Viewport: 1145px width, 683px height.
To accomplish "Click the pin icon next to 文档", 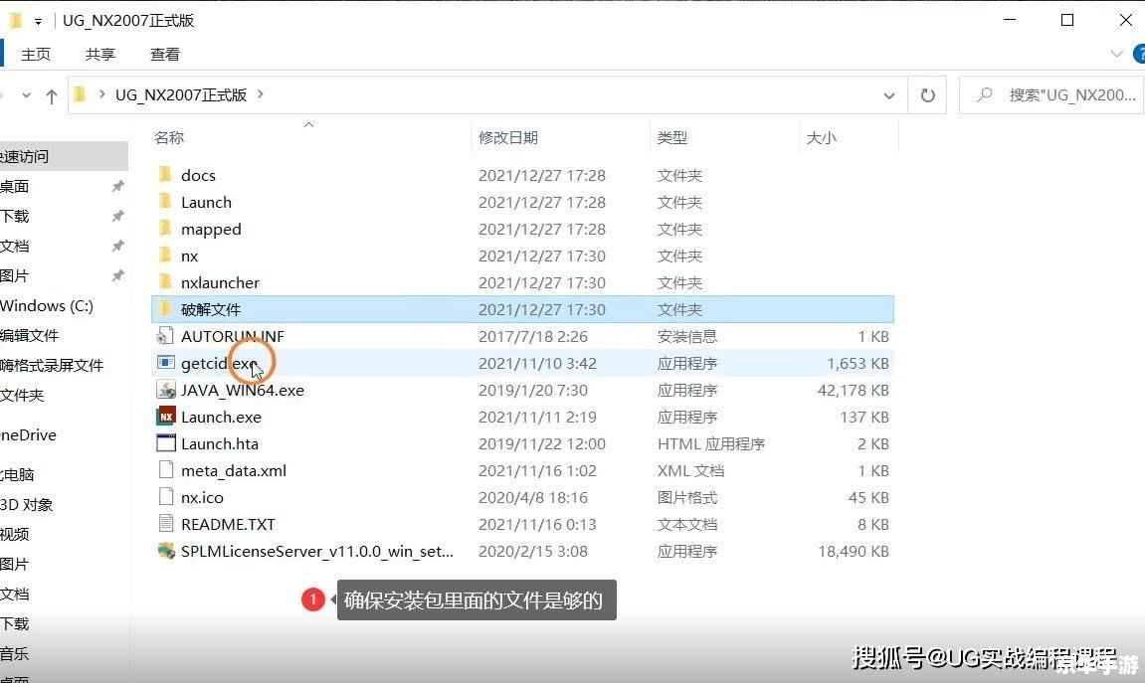I will click(117, 246).
